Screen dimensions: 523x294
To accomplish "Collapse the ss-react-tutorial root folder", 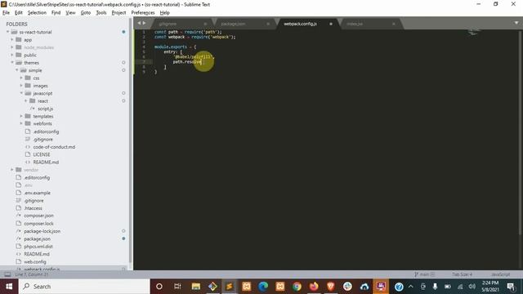I will [x=7, y=32].
